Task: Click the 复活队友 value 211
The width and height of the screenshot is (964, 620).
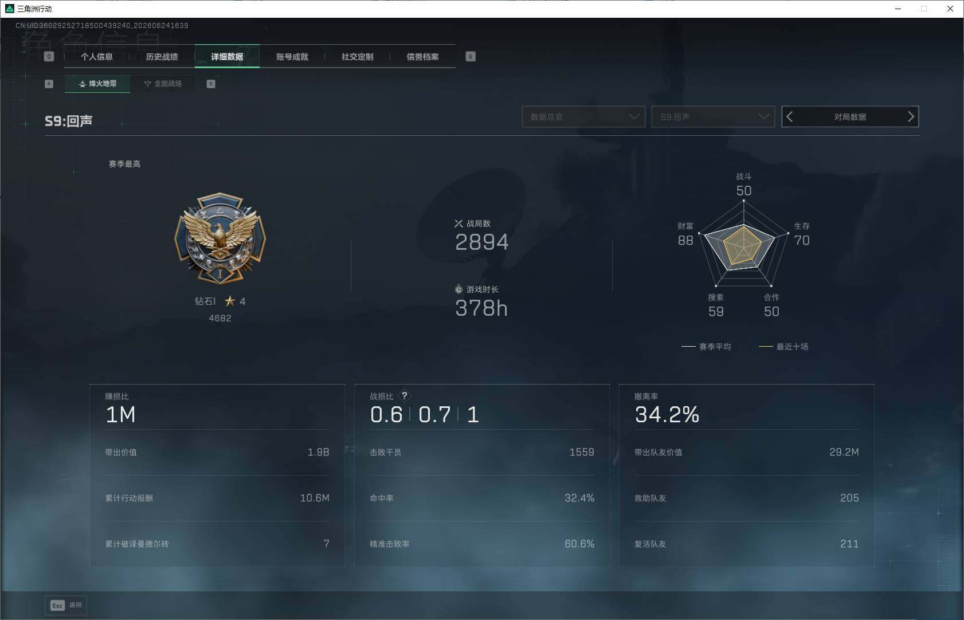Action: [x=849, y=544]
